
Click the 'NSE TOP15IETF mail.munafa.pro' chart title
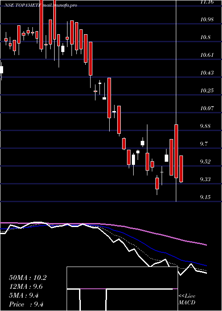(x=41, y=5)
